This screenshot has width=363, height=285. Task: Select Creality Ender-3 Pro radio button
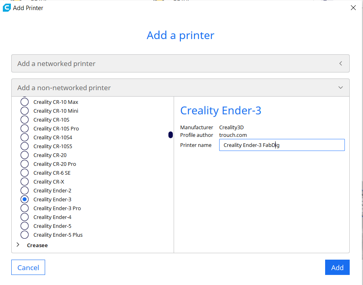click(x=25, y=208)
